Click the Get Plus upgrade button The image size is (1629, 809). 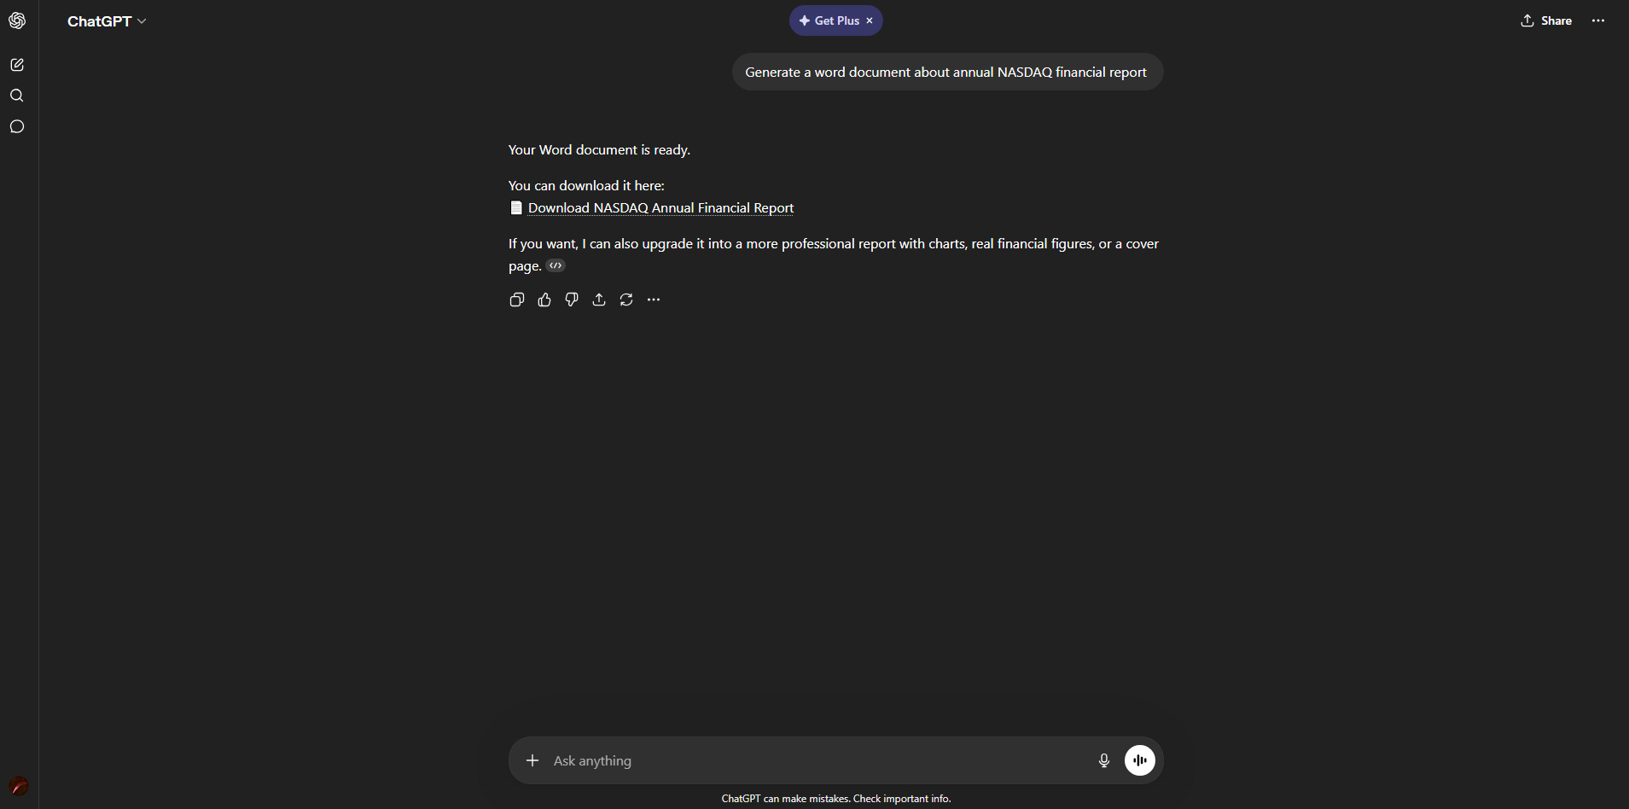(829, 20)
